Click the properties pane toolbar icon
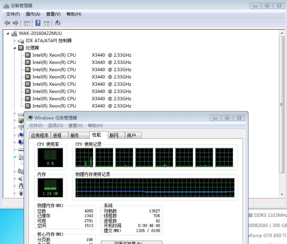The image size is (287, 244). point(46,23)
